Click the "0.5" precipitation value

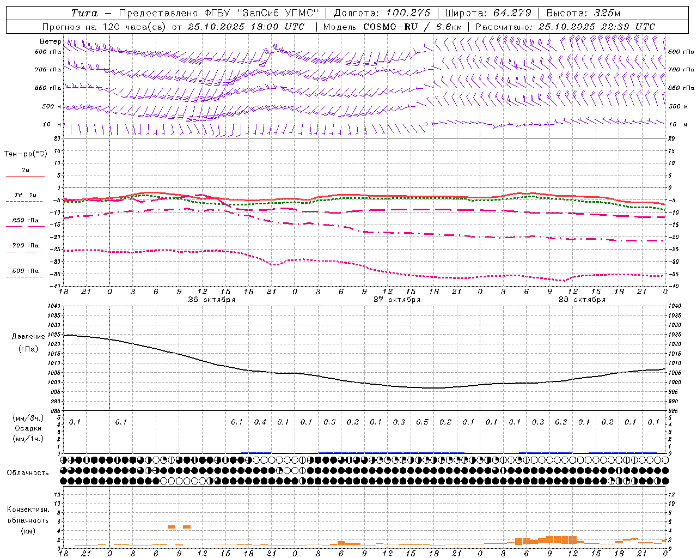[x=422, y=422]
